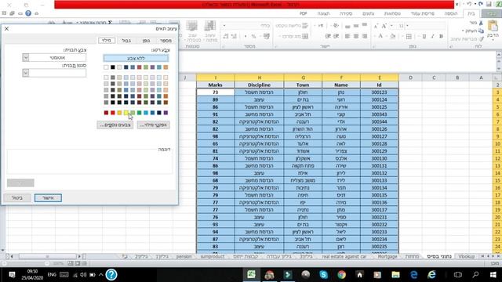
Task: Switch to the Number (מספר) tab in dialog
Action: click(166, 40)
